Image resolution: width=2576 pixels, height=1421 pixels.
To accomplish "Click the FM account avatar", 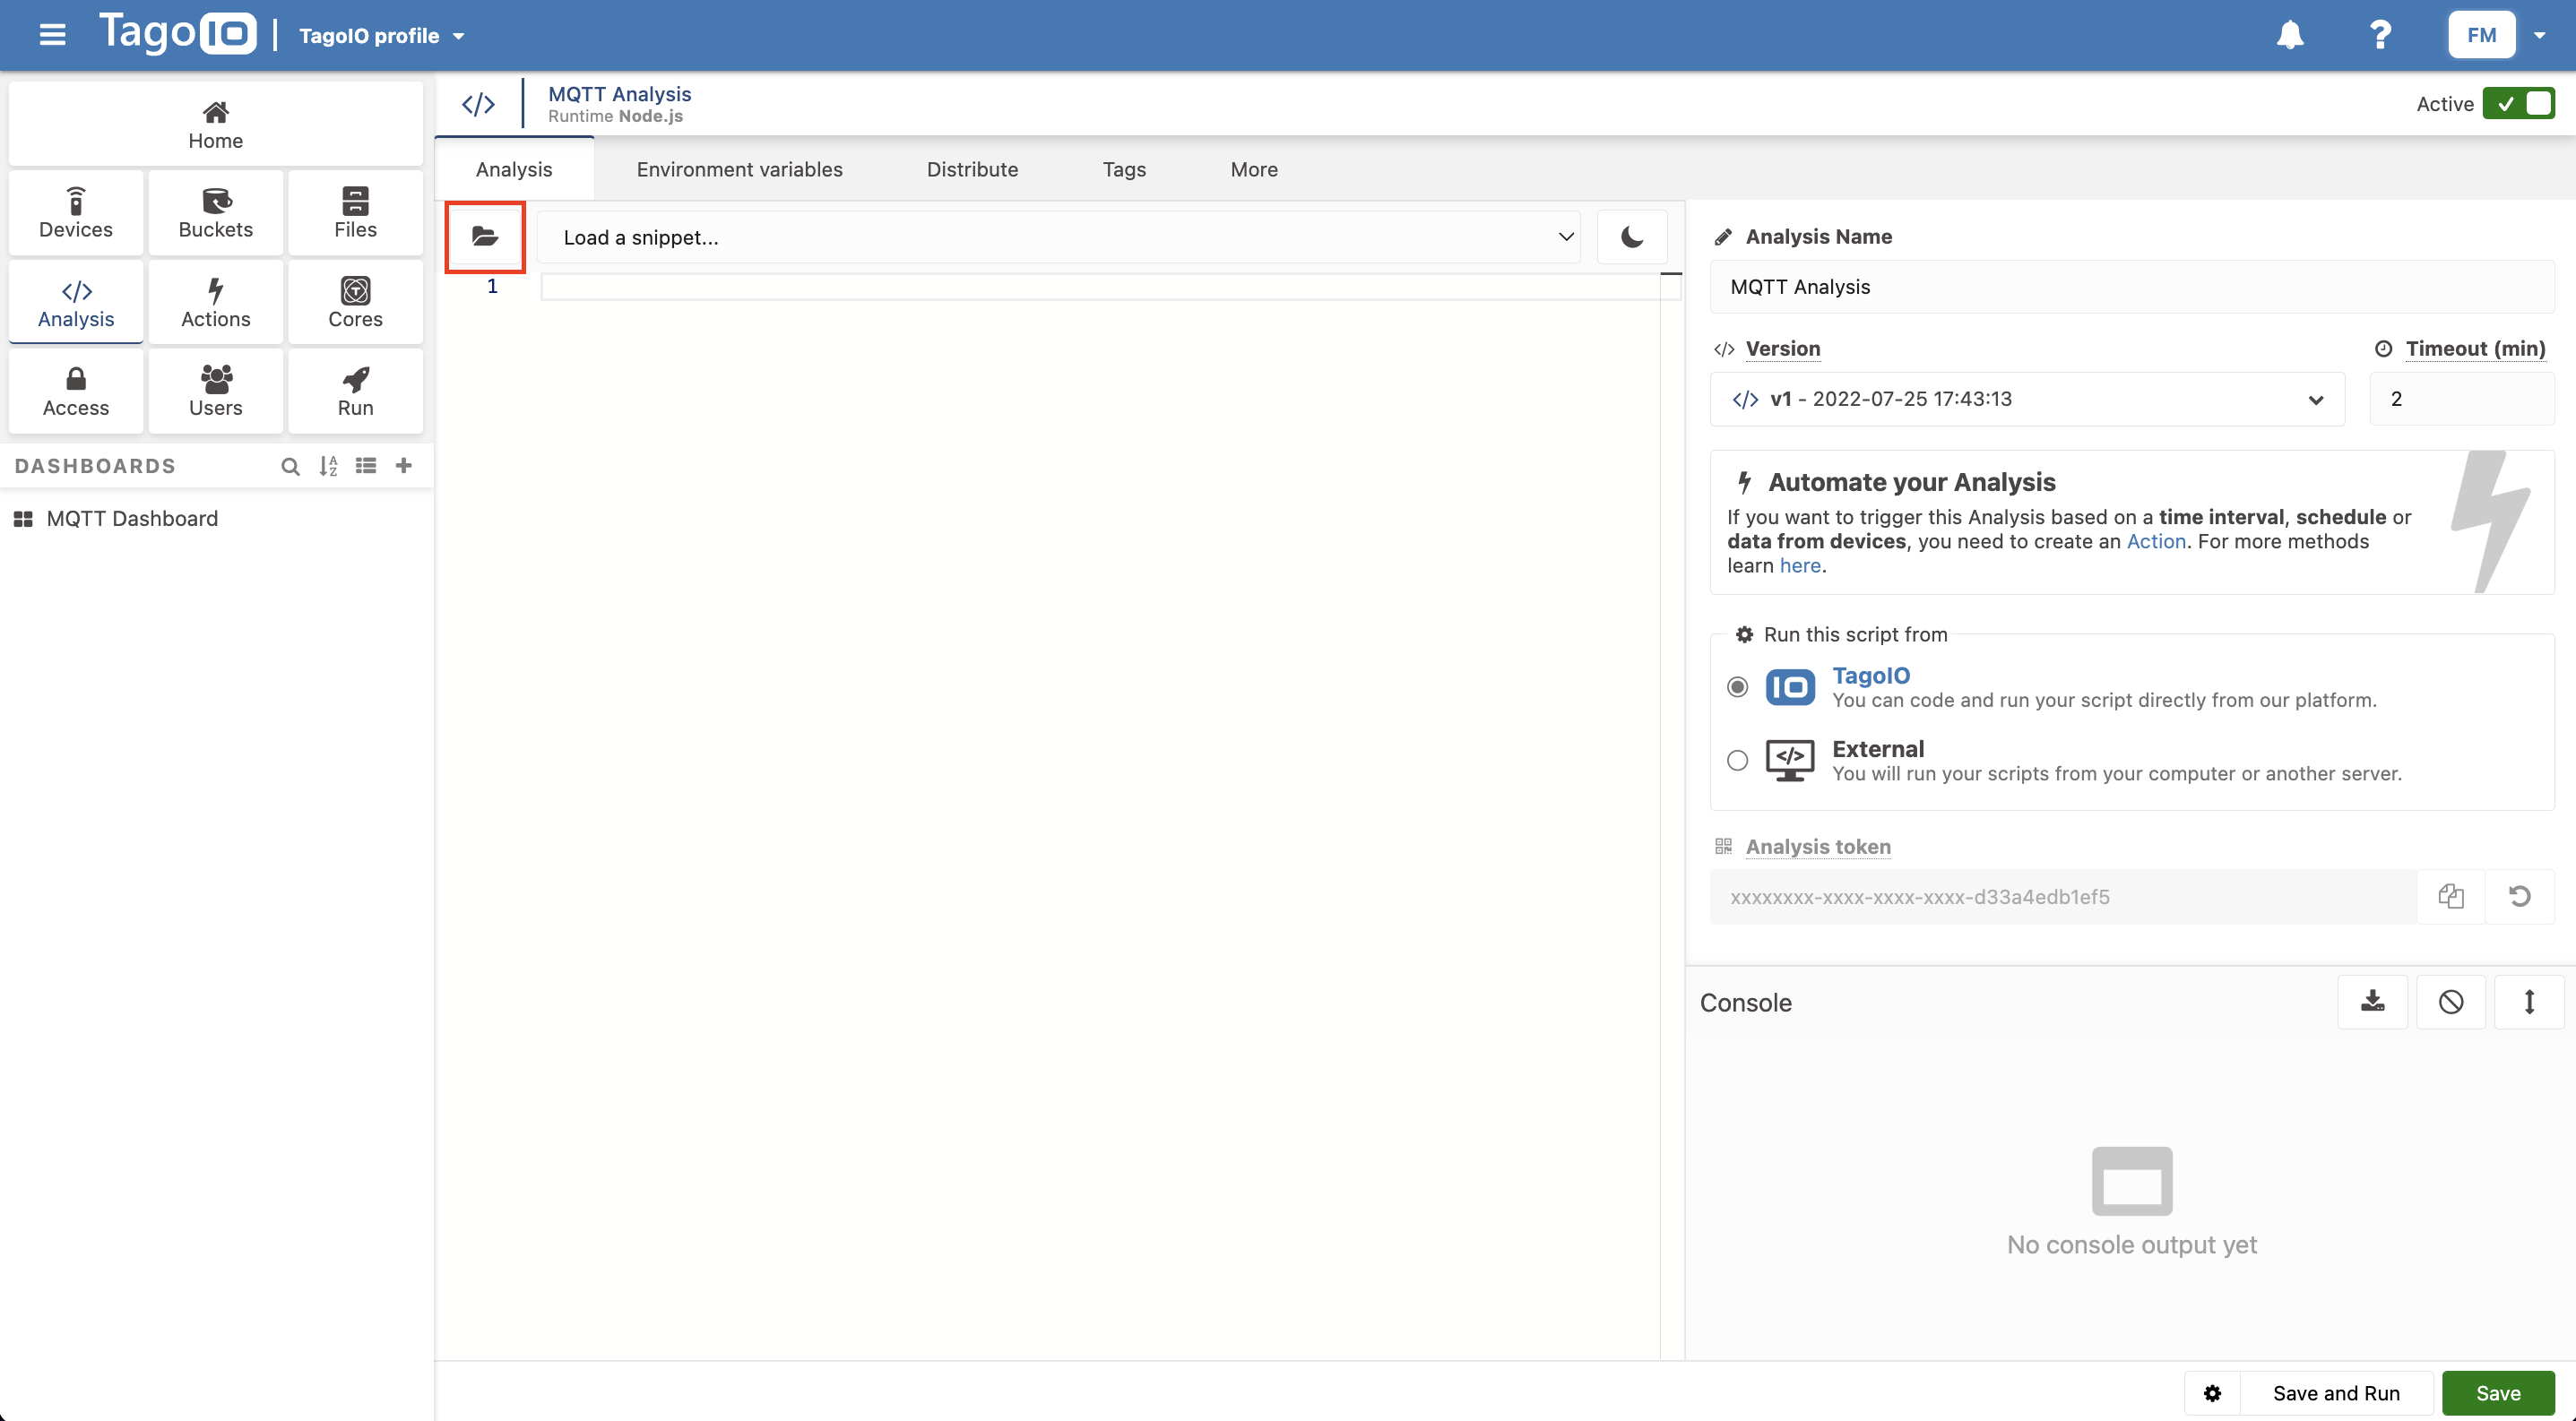I will [2481, 35].
